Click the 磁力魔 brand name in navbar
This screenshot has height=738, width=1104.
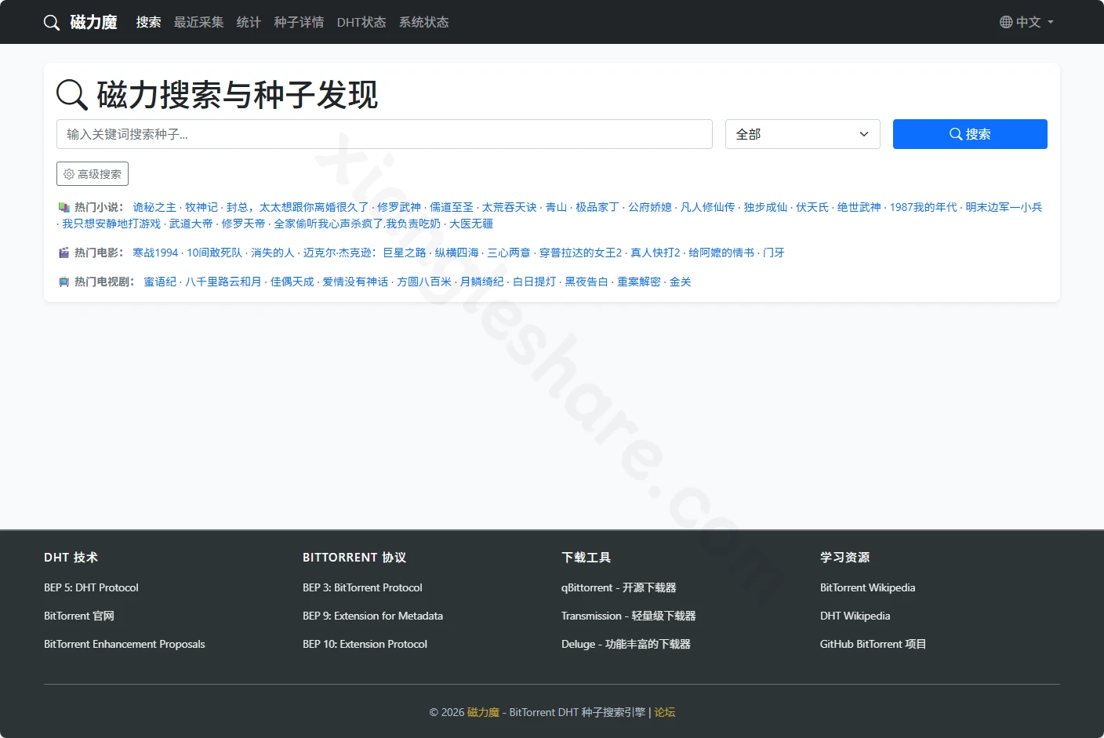point(93,22)
